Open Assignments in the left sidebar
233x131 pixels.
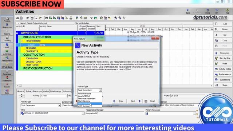click(x=7, y=59)
